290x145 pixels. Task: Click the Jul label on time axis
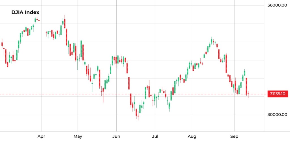pyautogui.click(x=155, y=137)
